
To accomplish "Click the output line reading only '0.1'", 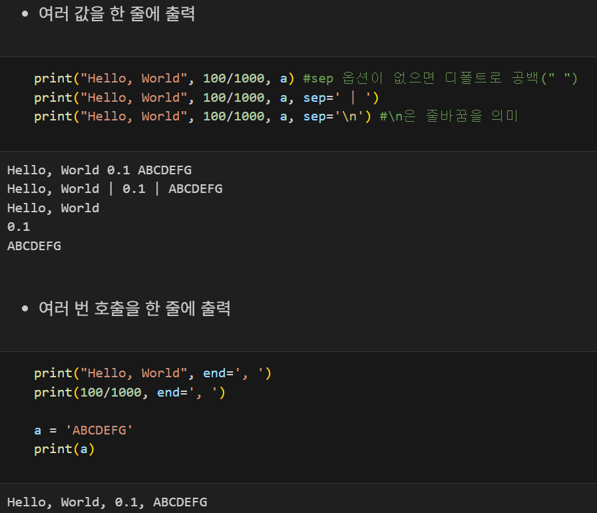I will click(x=19, y=227).
